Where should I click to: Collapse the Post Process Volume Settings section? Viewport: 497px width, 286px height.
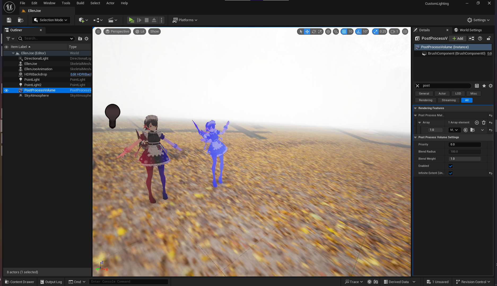416,137
